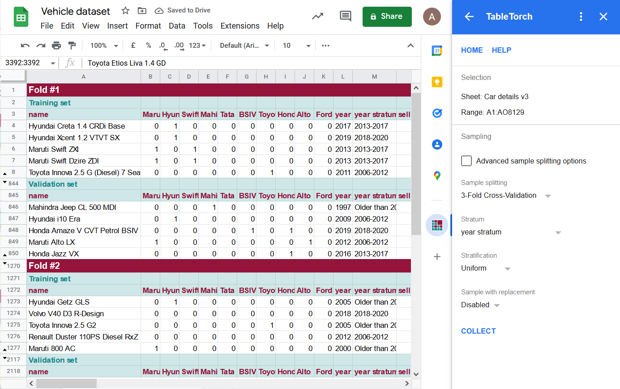620x389 pixels.
Task: Redo the last action
Action: 41,46
